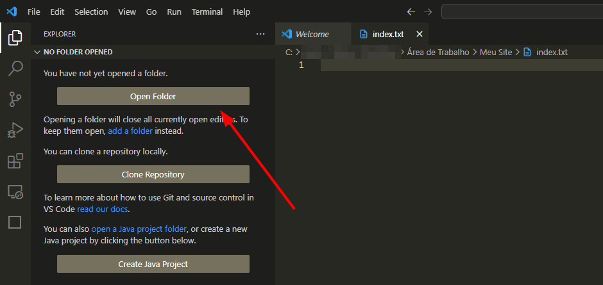Open the Search view icon

pos(15,69)
